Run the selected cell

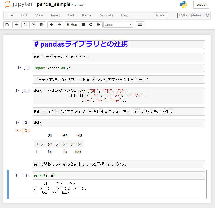(x=72, y=25)
